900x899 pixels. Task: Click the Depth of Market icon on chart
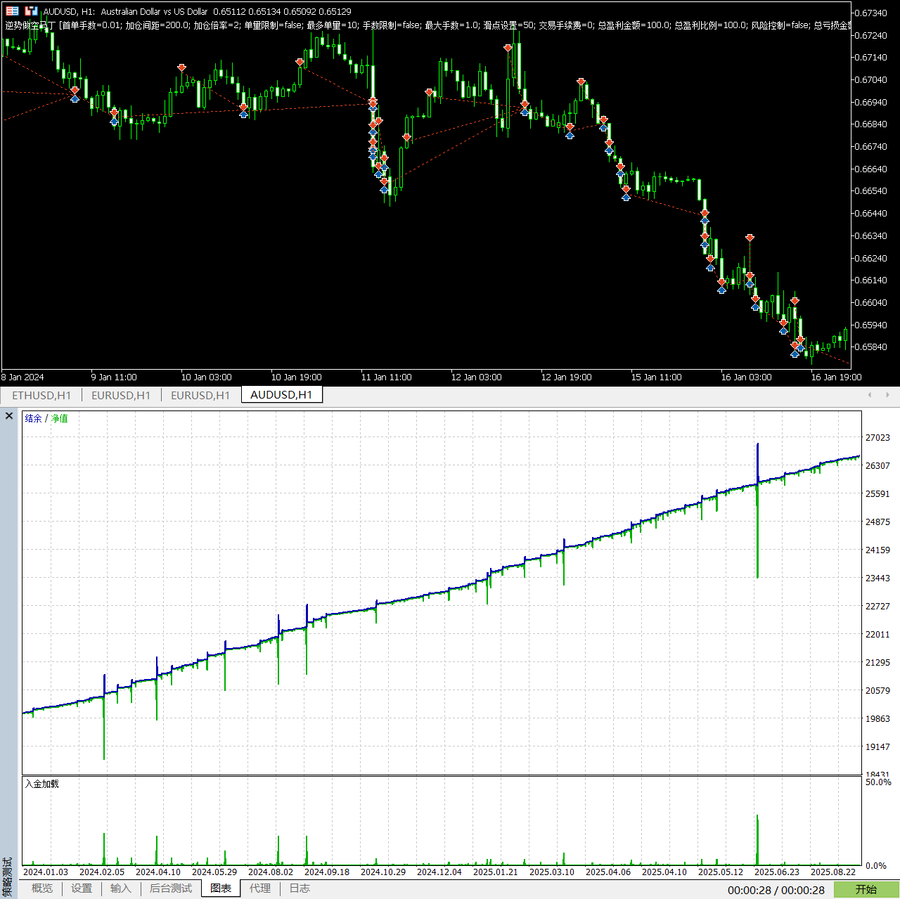pyautogui.click(x=31, y=11)
